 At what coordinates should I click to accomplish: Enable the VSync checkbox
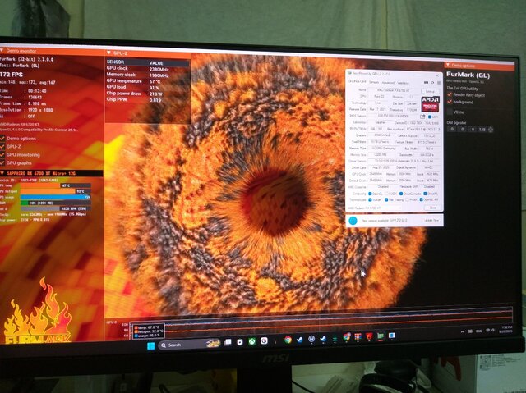tap(450, 112)
